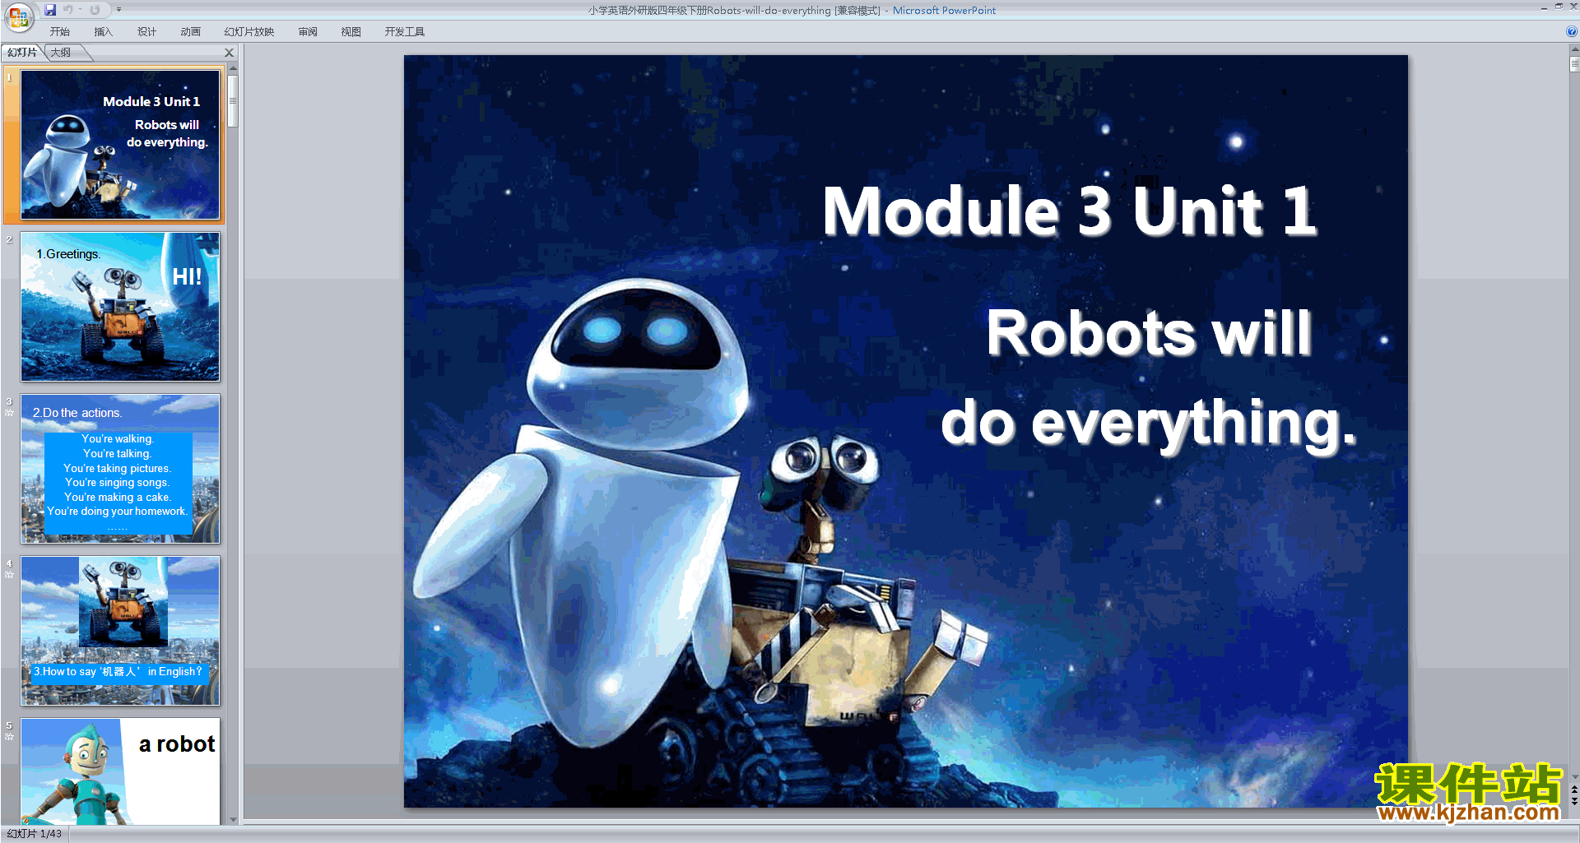Open the 开发工具 ribbon tab
Image resolution: width=1580 pixels, height=843 pixels.
(405, 32)
